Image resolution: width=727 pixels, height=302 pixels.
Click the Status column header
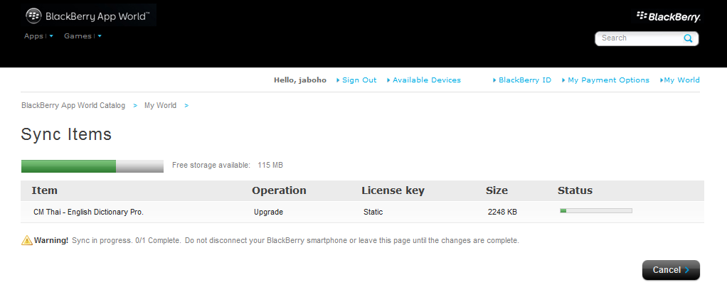pos(575,190)
